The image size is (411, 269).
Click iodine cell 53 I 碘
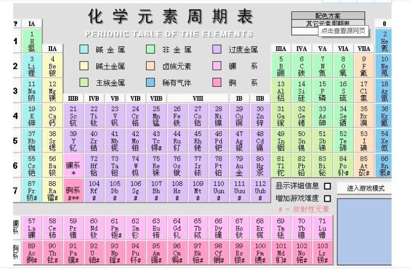pyautogui.click(x=364, y=141)
